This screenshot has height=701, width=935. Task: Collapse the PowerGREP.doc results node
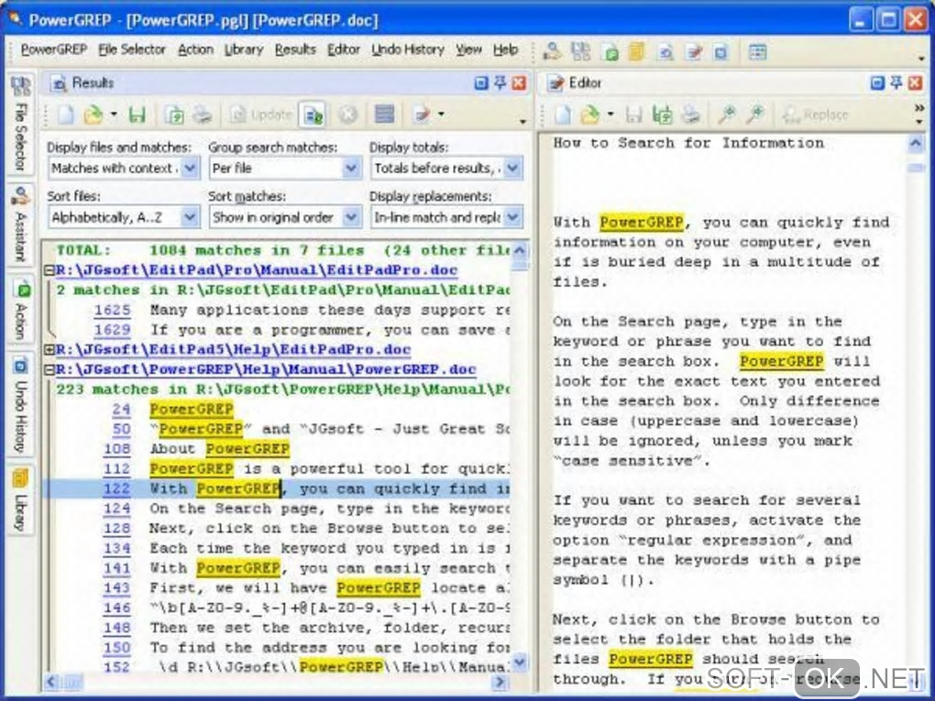coord(49,369)
